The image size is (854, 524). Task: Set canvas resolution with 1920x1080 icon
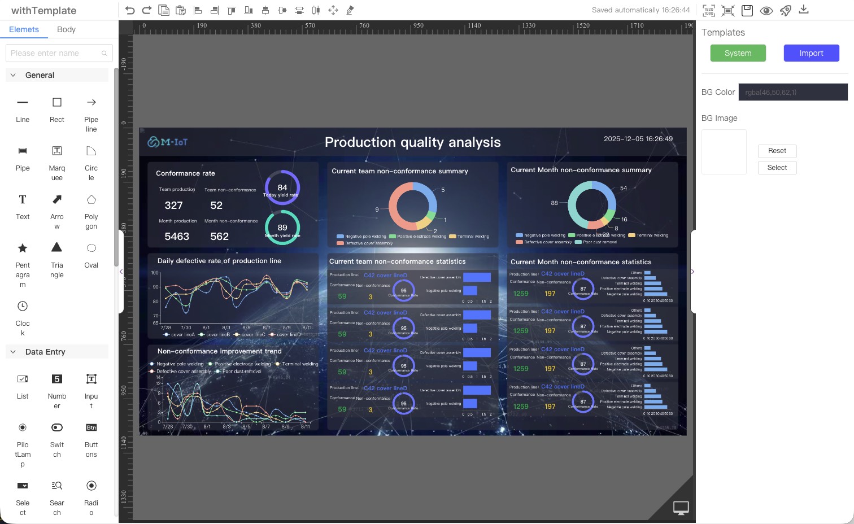point(709,10)
